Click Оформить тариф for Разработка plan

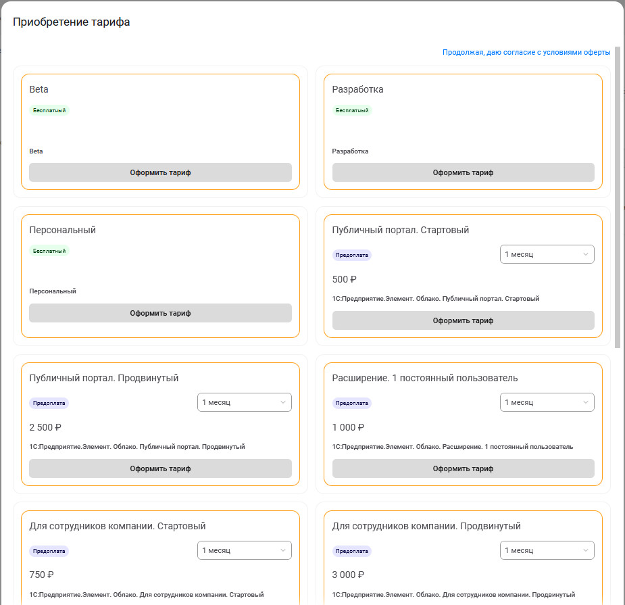tap(463, 172)
